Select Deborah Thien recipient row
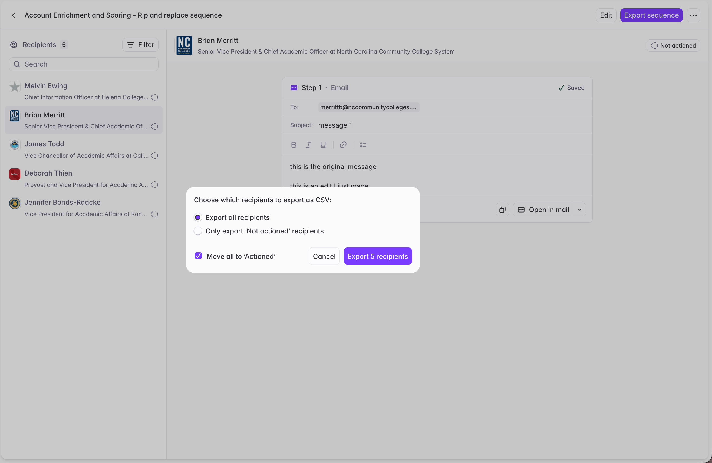The height and width of the screenshot is (463, 712). tap(84, 178)
